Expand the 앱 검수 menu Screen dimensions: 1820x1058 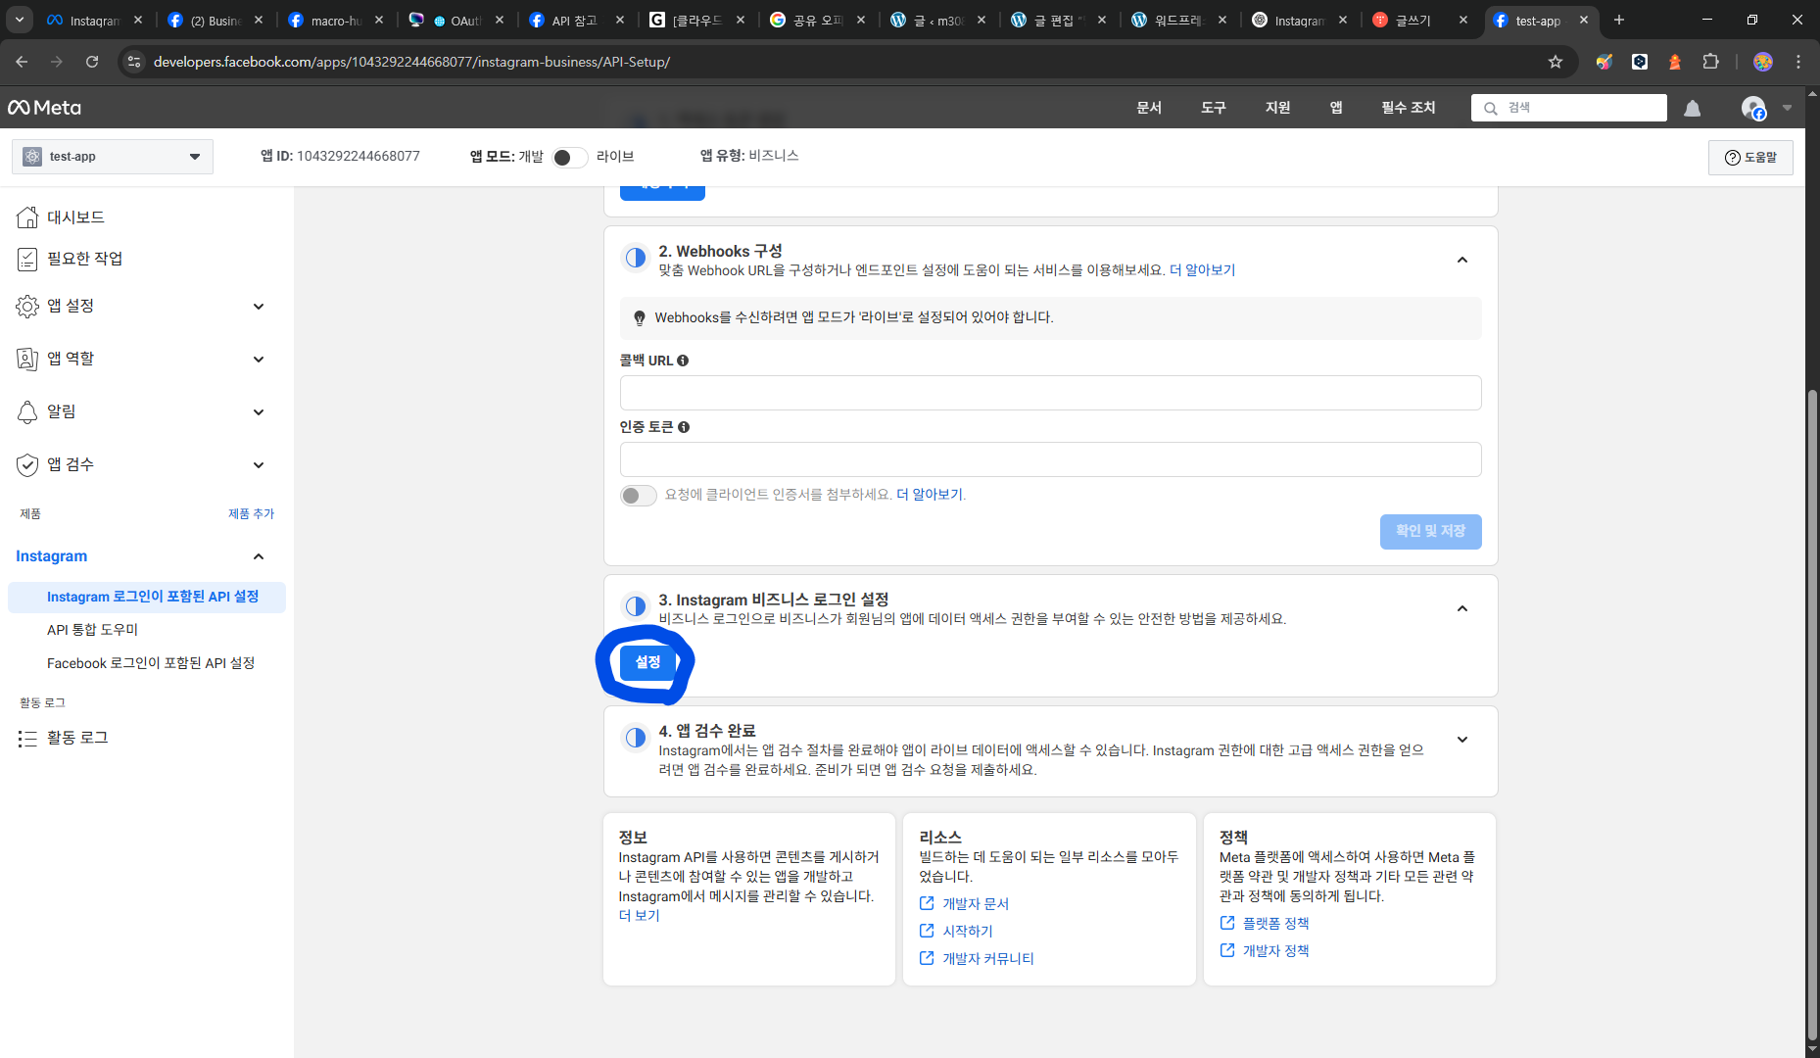point(259,465)
